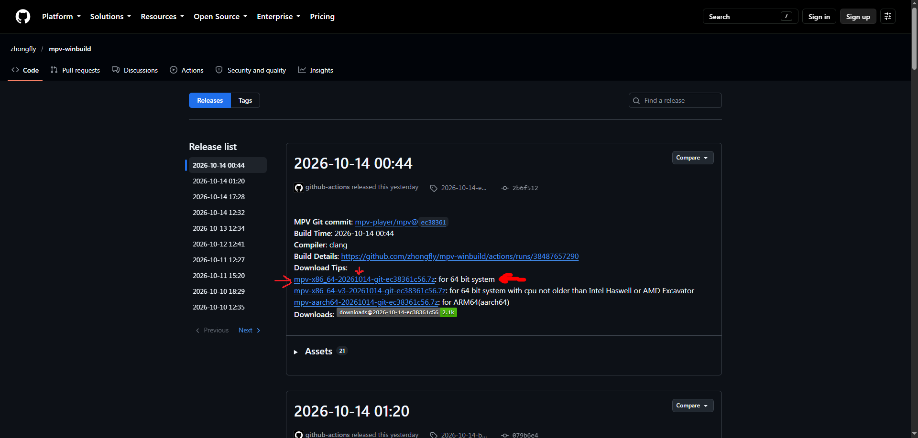
Task: Open the Enterprise dropdown
Action: [x=278, y=17]
